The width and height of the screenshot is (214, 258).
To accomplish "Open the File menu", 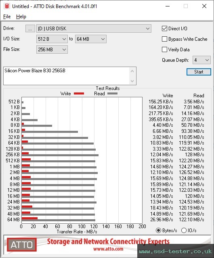I will pyautogui.click(x=7, y=17).
